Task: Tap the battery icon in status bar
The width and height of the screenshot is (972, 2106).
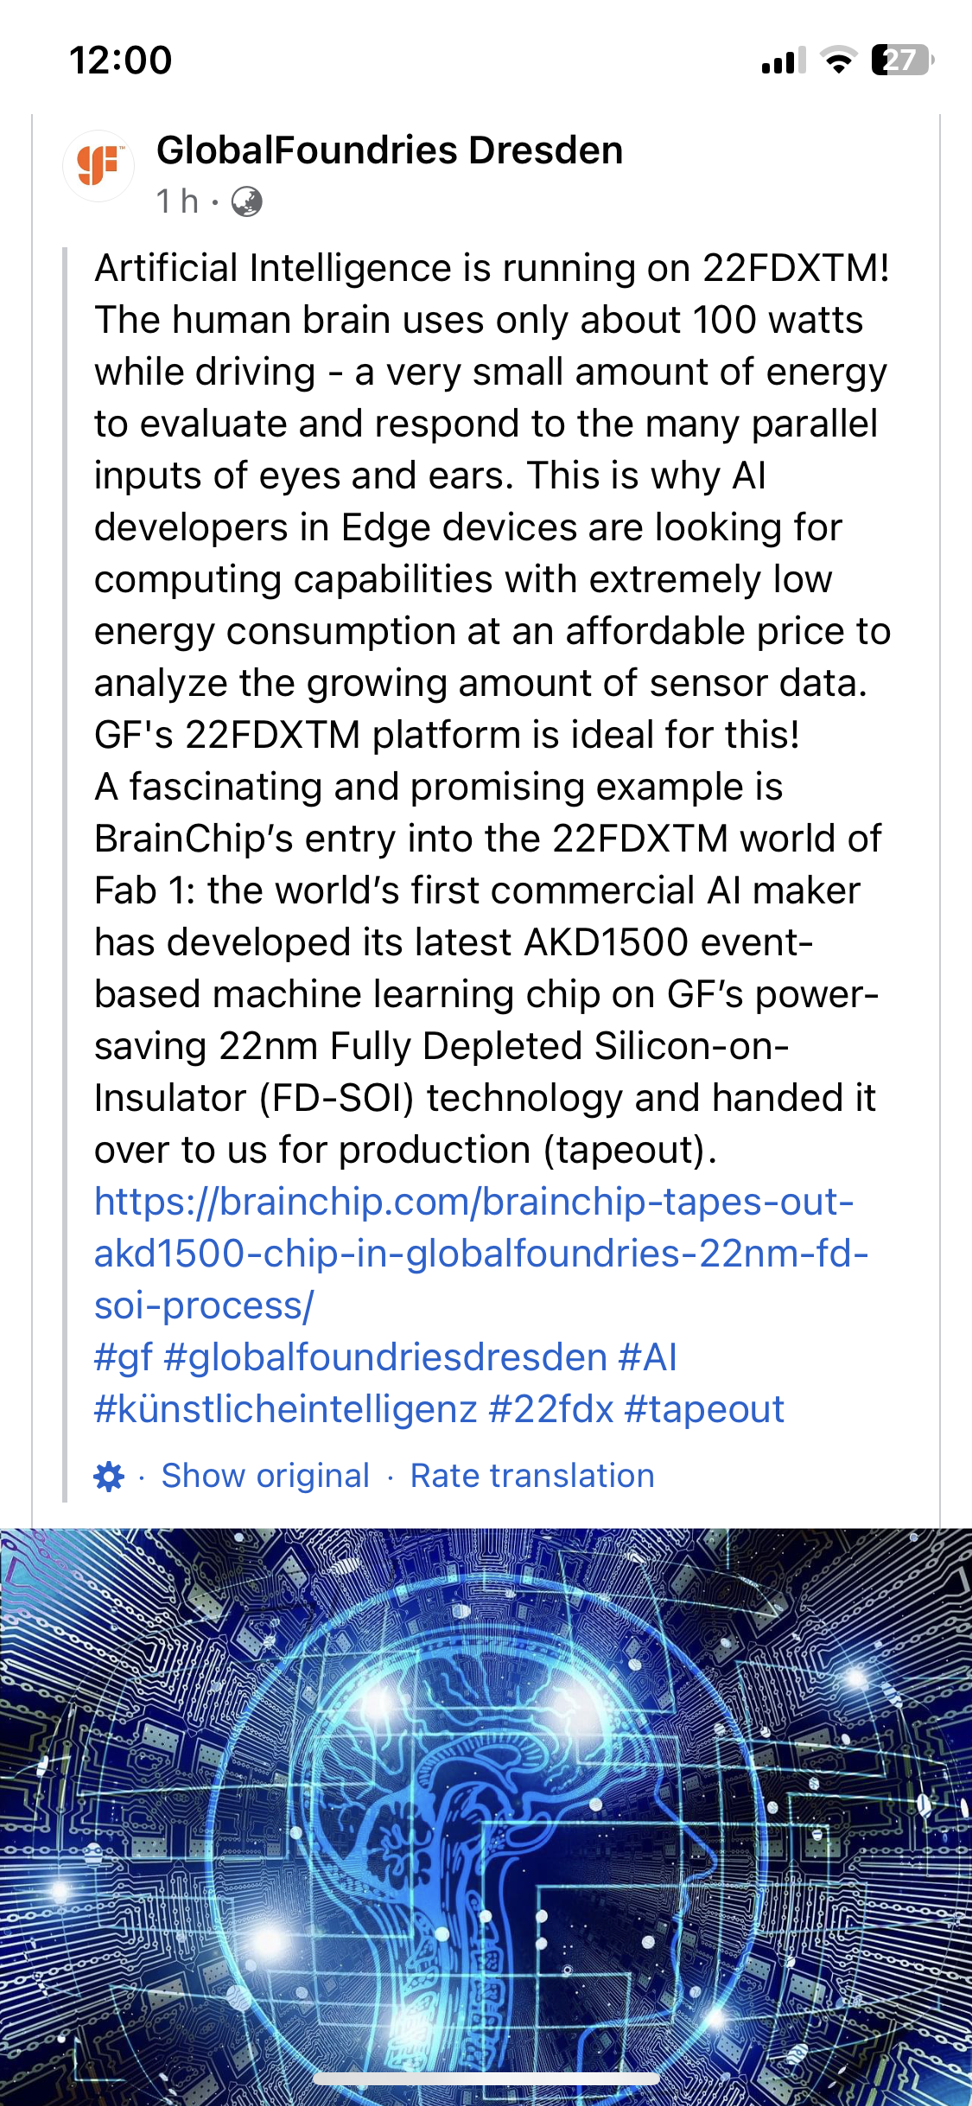Action: pyautogui.click(x=902, y=61)
